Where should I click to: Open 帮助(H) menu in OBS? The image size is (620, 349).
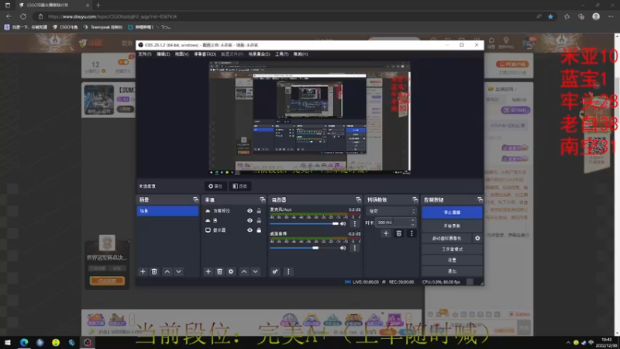(x=301, y=54)
